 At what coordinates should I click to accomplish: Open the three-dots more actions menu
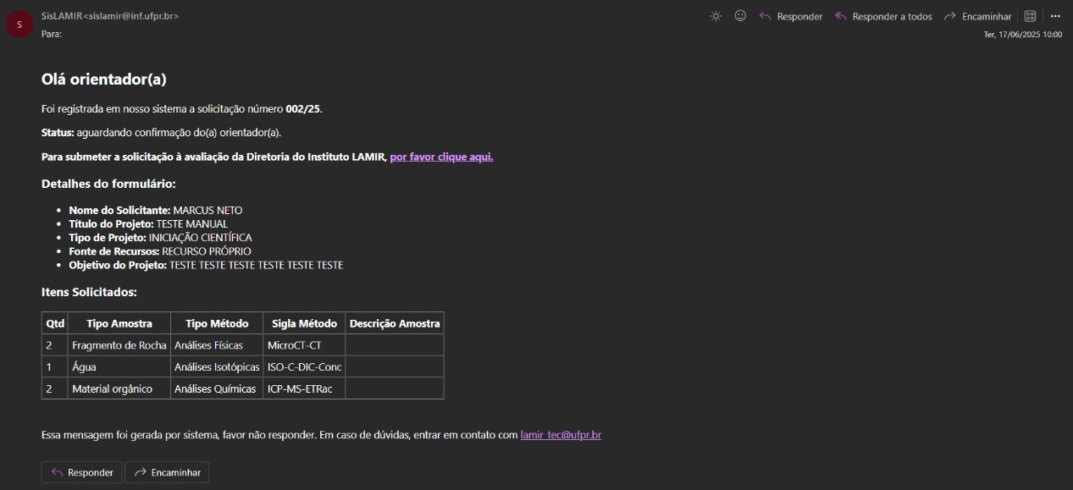(1055, 16)
